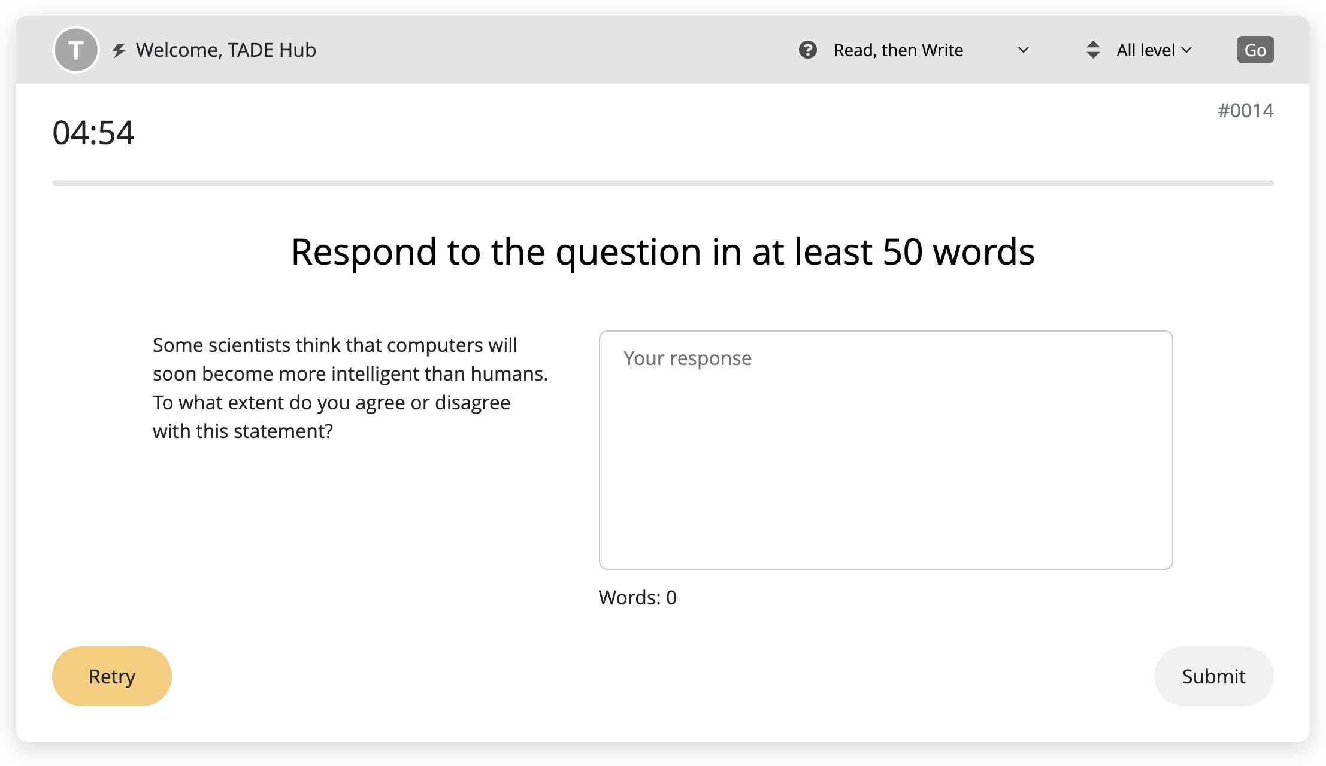
Task: Click the Welcome, TADE Hub text
Action: pyautogui.click(x=226, y=50)
